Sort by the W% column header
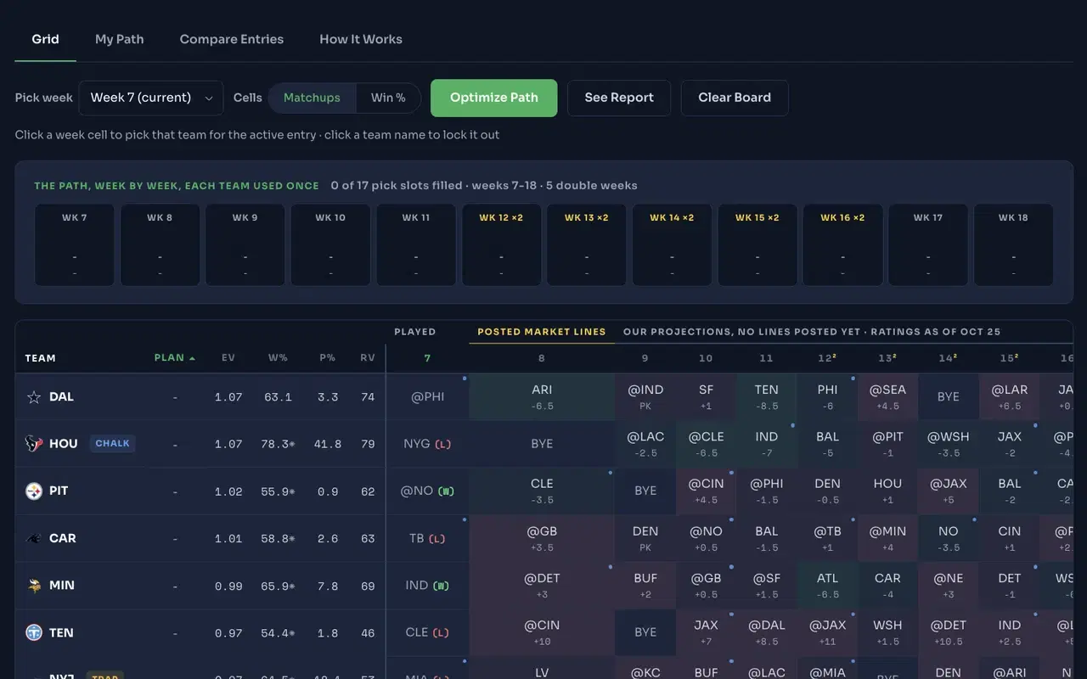The width and height of the screenshot is (1087, 679). [x=278, y=358]
